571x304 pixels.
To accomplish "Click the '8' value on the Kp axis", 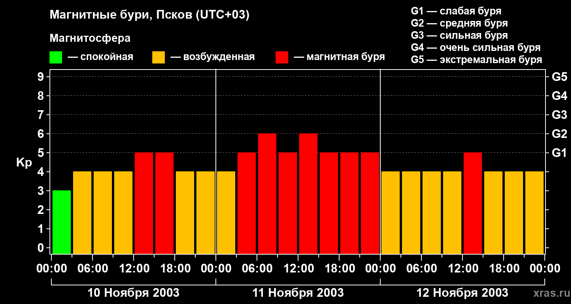I will pos(41,96).
